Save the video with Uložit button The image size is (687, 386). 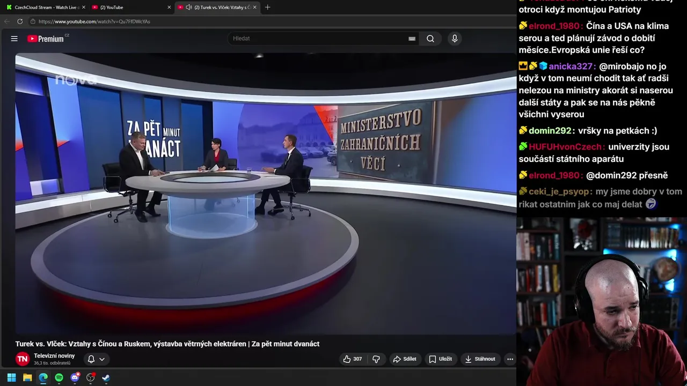(x=440, y=359)
